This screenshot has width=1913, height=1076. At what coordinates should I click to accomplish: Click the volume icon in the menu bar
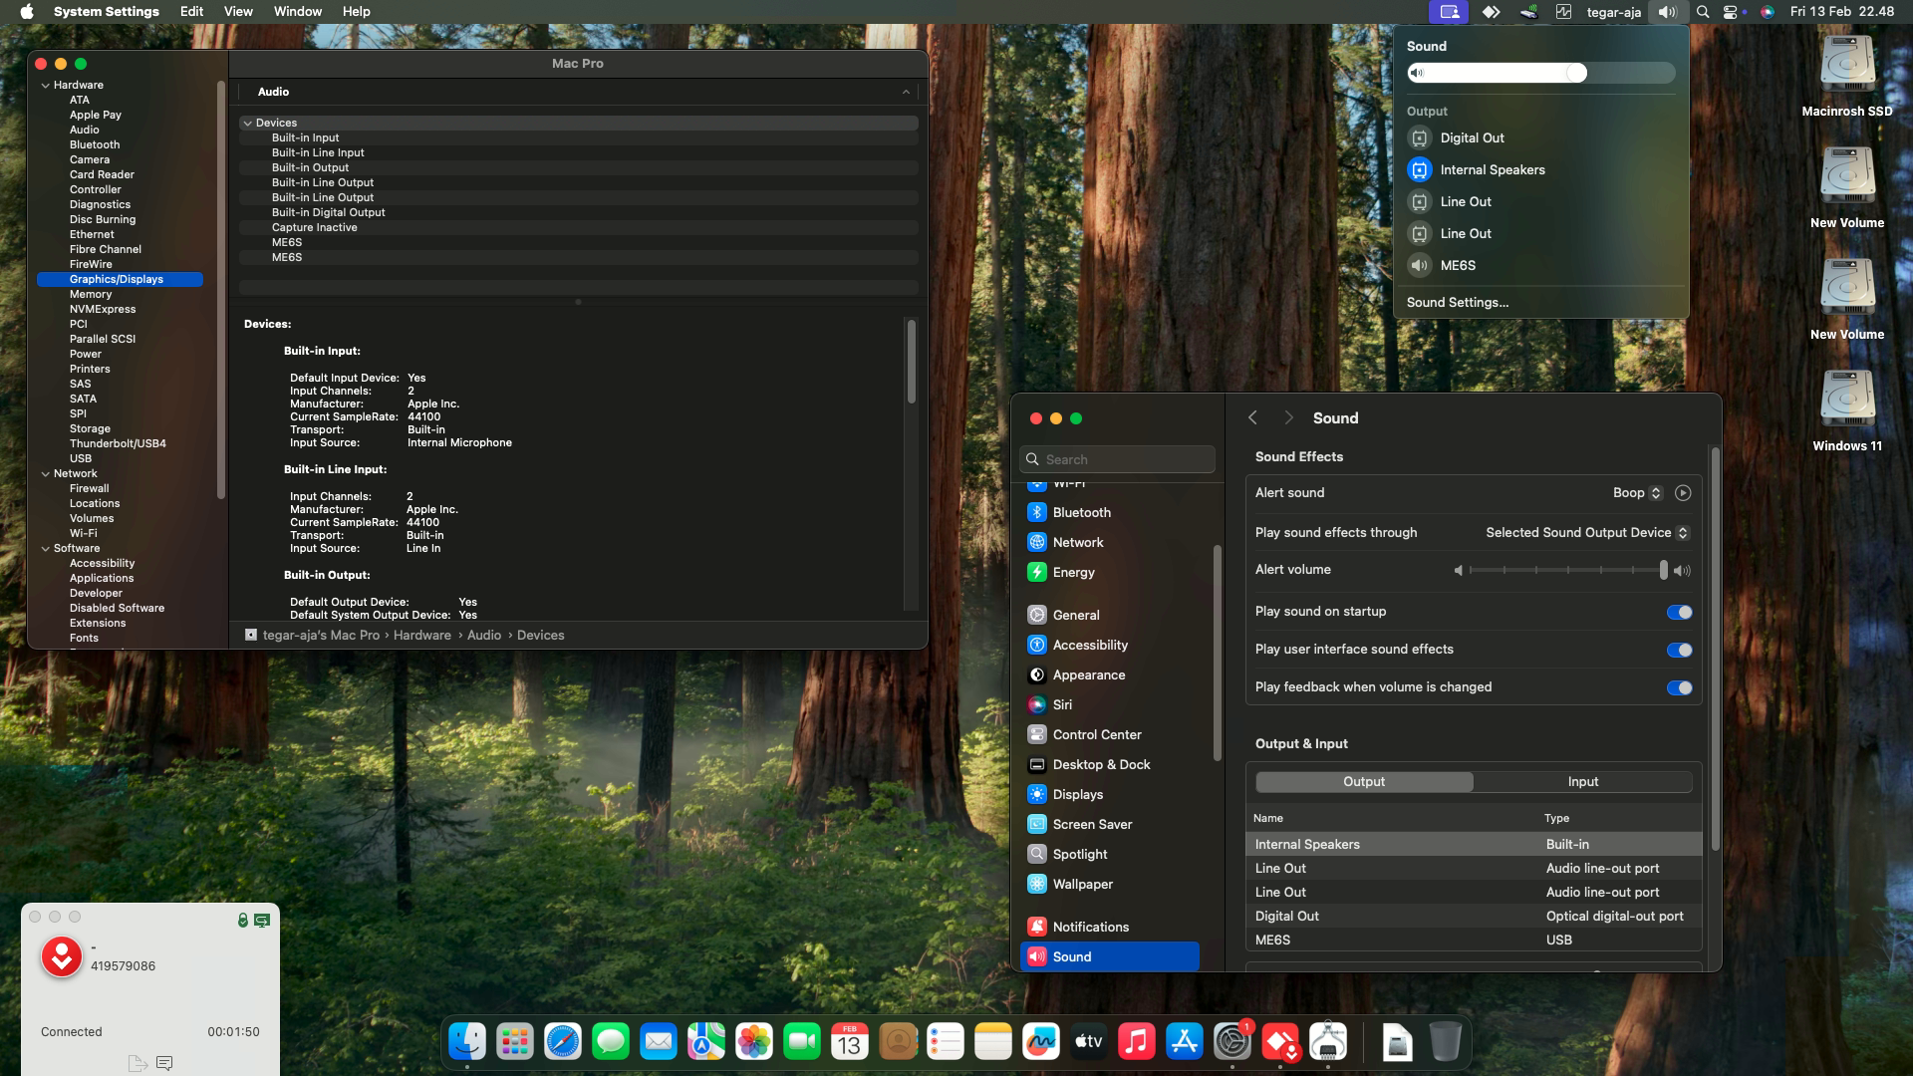[1668, 12]
